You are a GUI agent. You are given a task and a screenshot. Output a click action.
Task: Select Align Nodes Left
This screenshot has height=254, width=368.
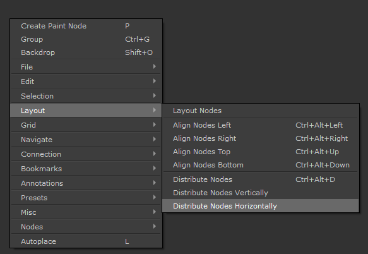tap(261, 125)
